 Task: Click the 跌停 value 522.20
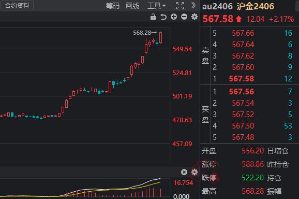tap(252, 178)
